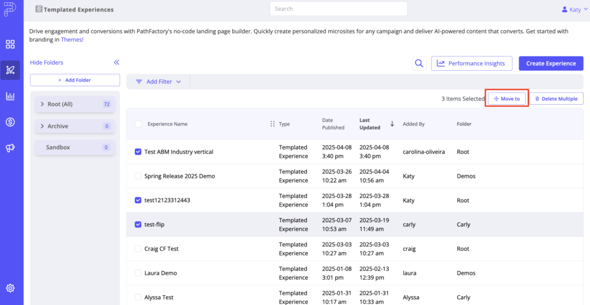Screen dimensions: 590x305
Task: Click the PathFactory logo icon
Action: 10,10
